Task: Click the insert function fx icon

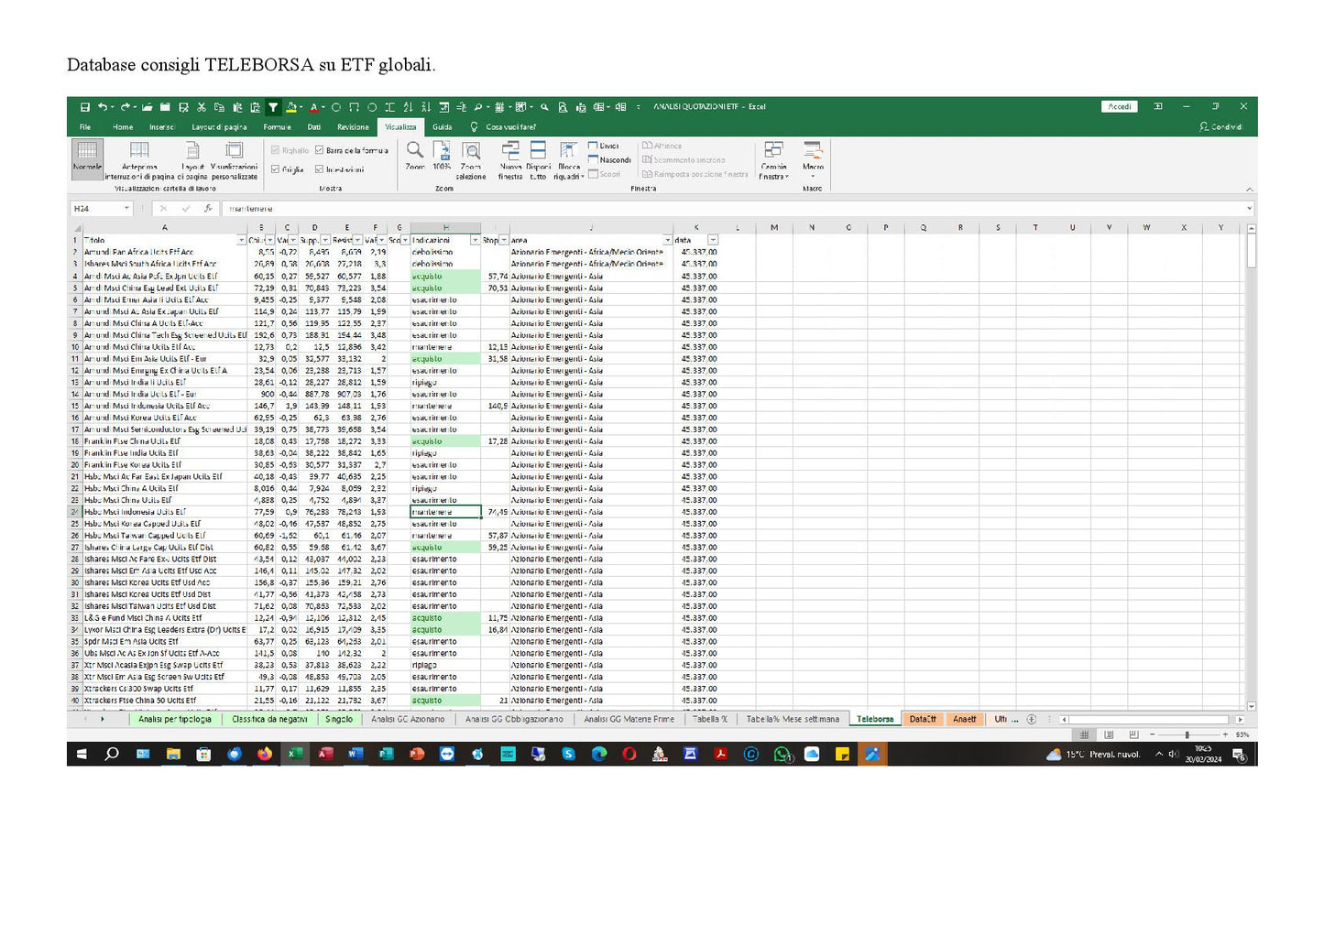Action: point(208,209)
